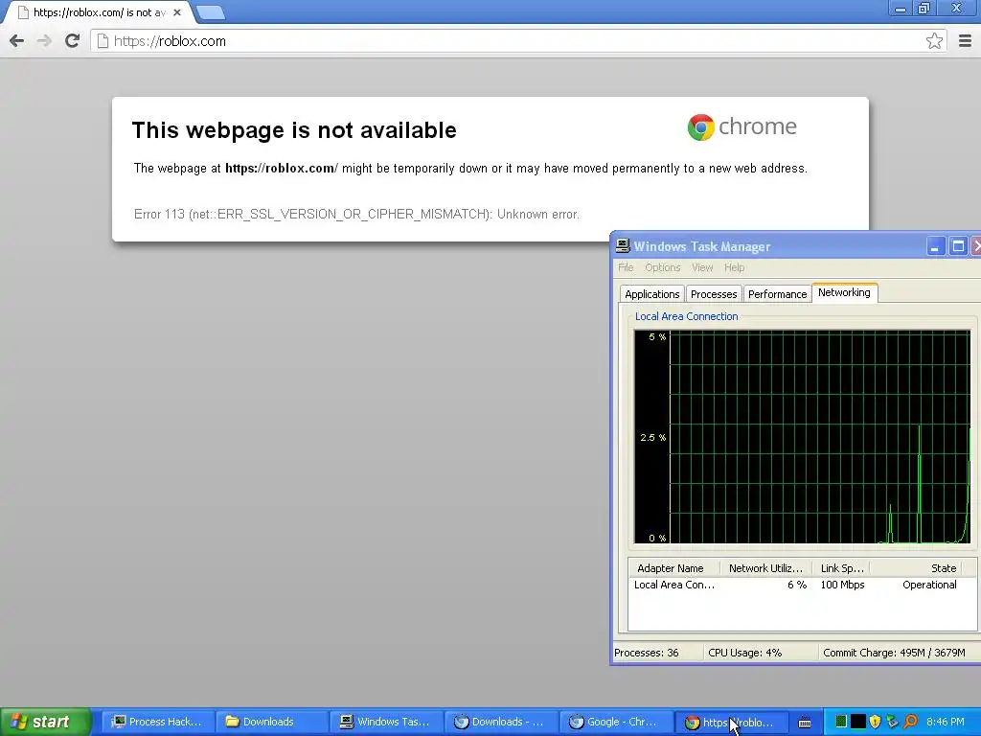981x736 pixels.
Task: Restore down the Chrome browser window
Action: [924, 9]
